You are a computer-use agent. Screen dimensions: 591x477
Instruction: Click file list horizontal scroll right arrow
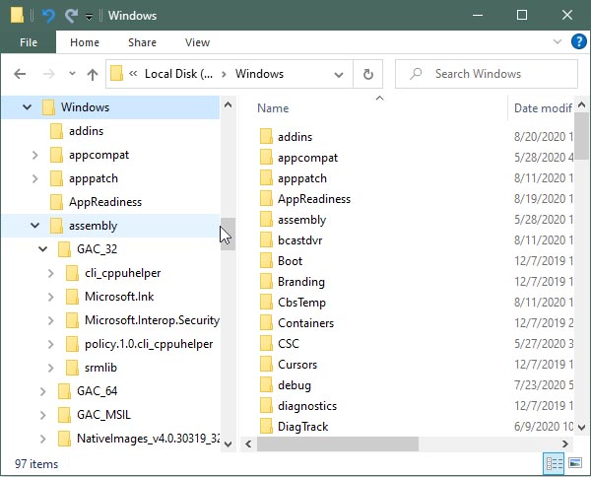[565, 444]
